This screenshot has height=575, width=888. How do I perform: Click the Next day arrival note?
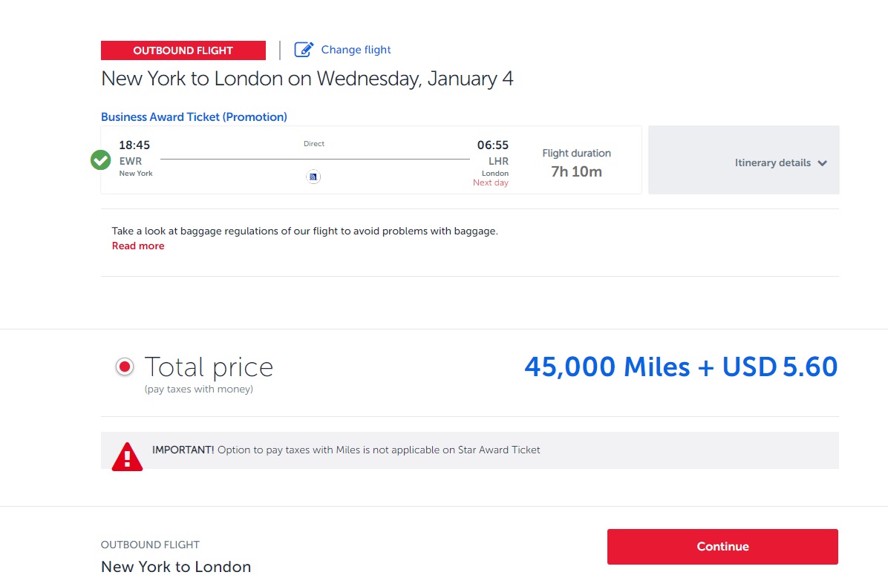tap(491, 183)
